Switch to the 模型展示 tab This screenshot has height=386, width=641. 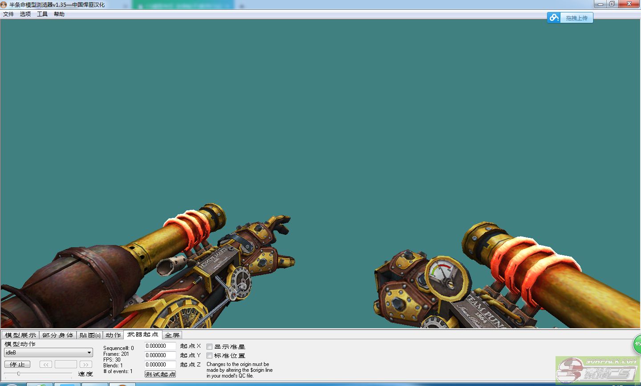pyautogui.click(x=20, y=335)
